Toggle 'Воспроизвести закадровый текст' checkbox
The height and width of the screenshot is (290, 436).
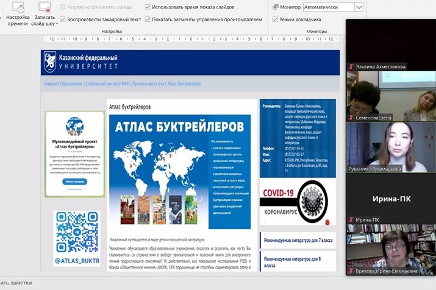pyautogui.click(x=63, y=19)
